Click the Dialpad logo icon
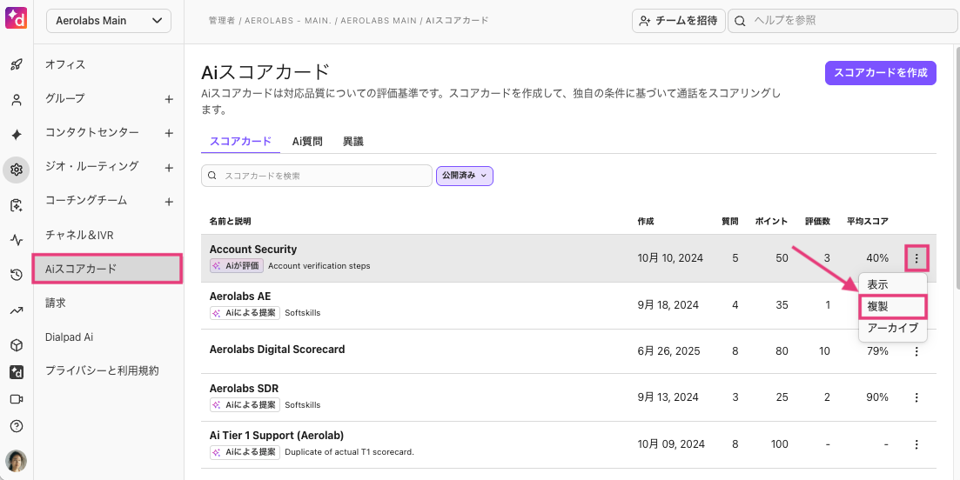Viewport: 960px width, 480px height. coord(17,17)
